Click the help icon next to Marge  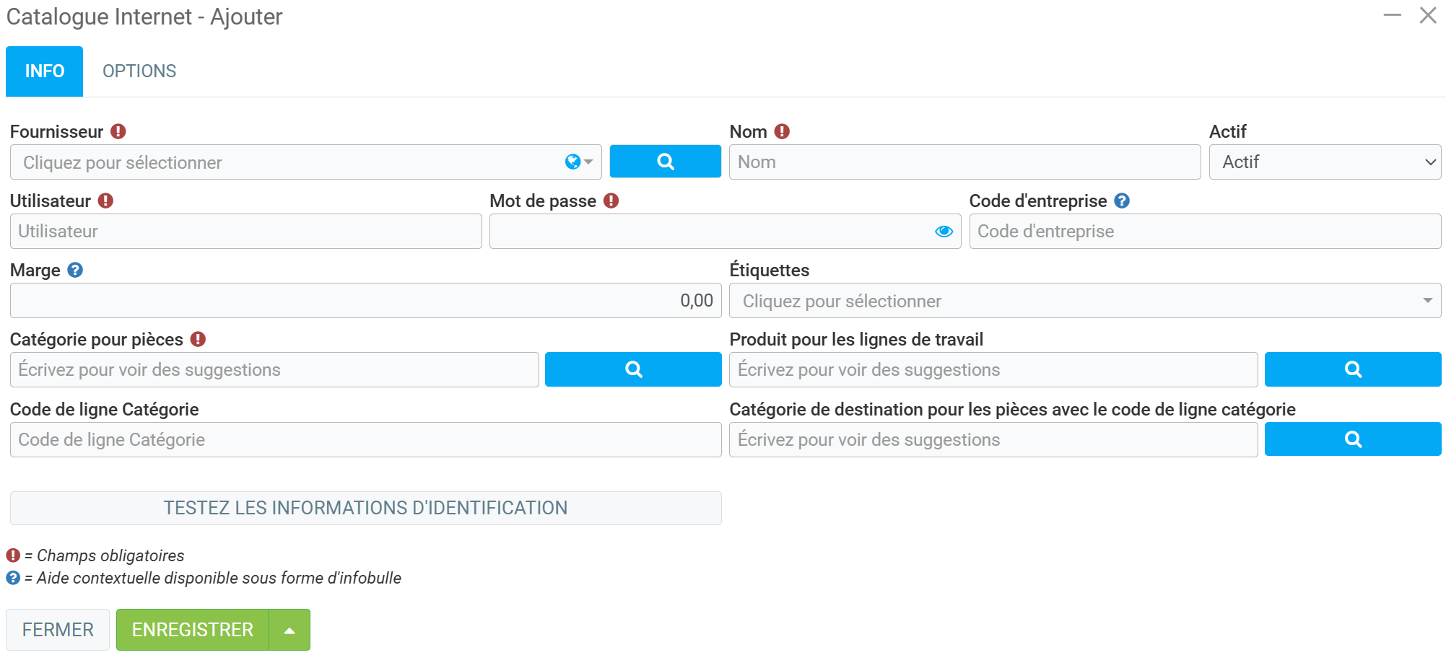pos(75,270)
